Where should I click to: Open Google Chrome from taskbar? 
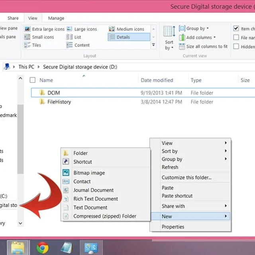tap(43, 248)
